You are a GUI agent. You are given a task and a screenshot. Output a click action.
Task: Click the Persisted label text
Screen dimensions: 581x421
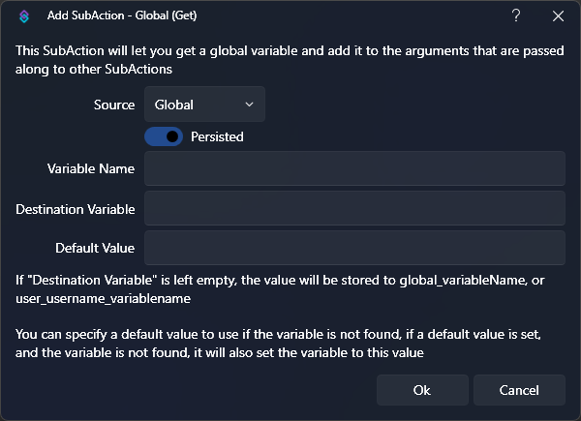217,136
